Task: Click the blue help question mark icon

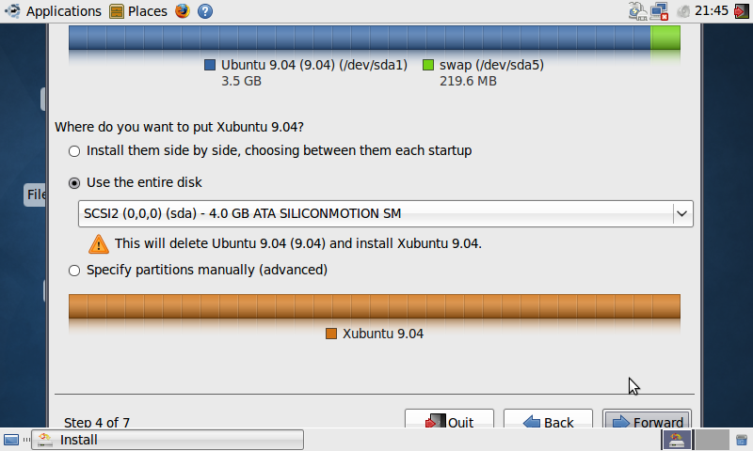Action: tap(205, 11)
